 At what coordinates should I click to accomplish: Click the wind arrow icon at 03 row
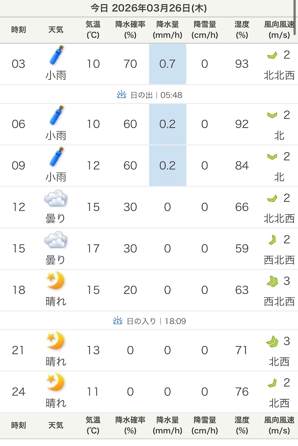(272, 55)
